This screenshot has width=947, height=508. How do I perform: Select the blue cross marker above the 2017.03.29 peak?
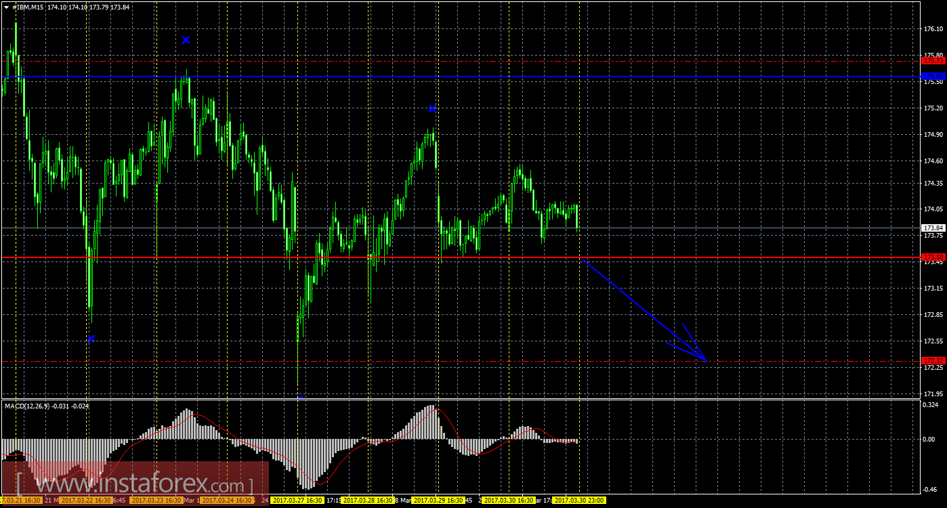coord(432,108)
